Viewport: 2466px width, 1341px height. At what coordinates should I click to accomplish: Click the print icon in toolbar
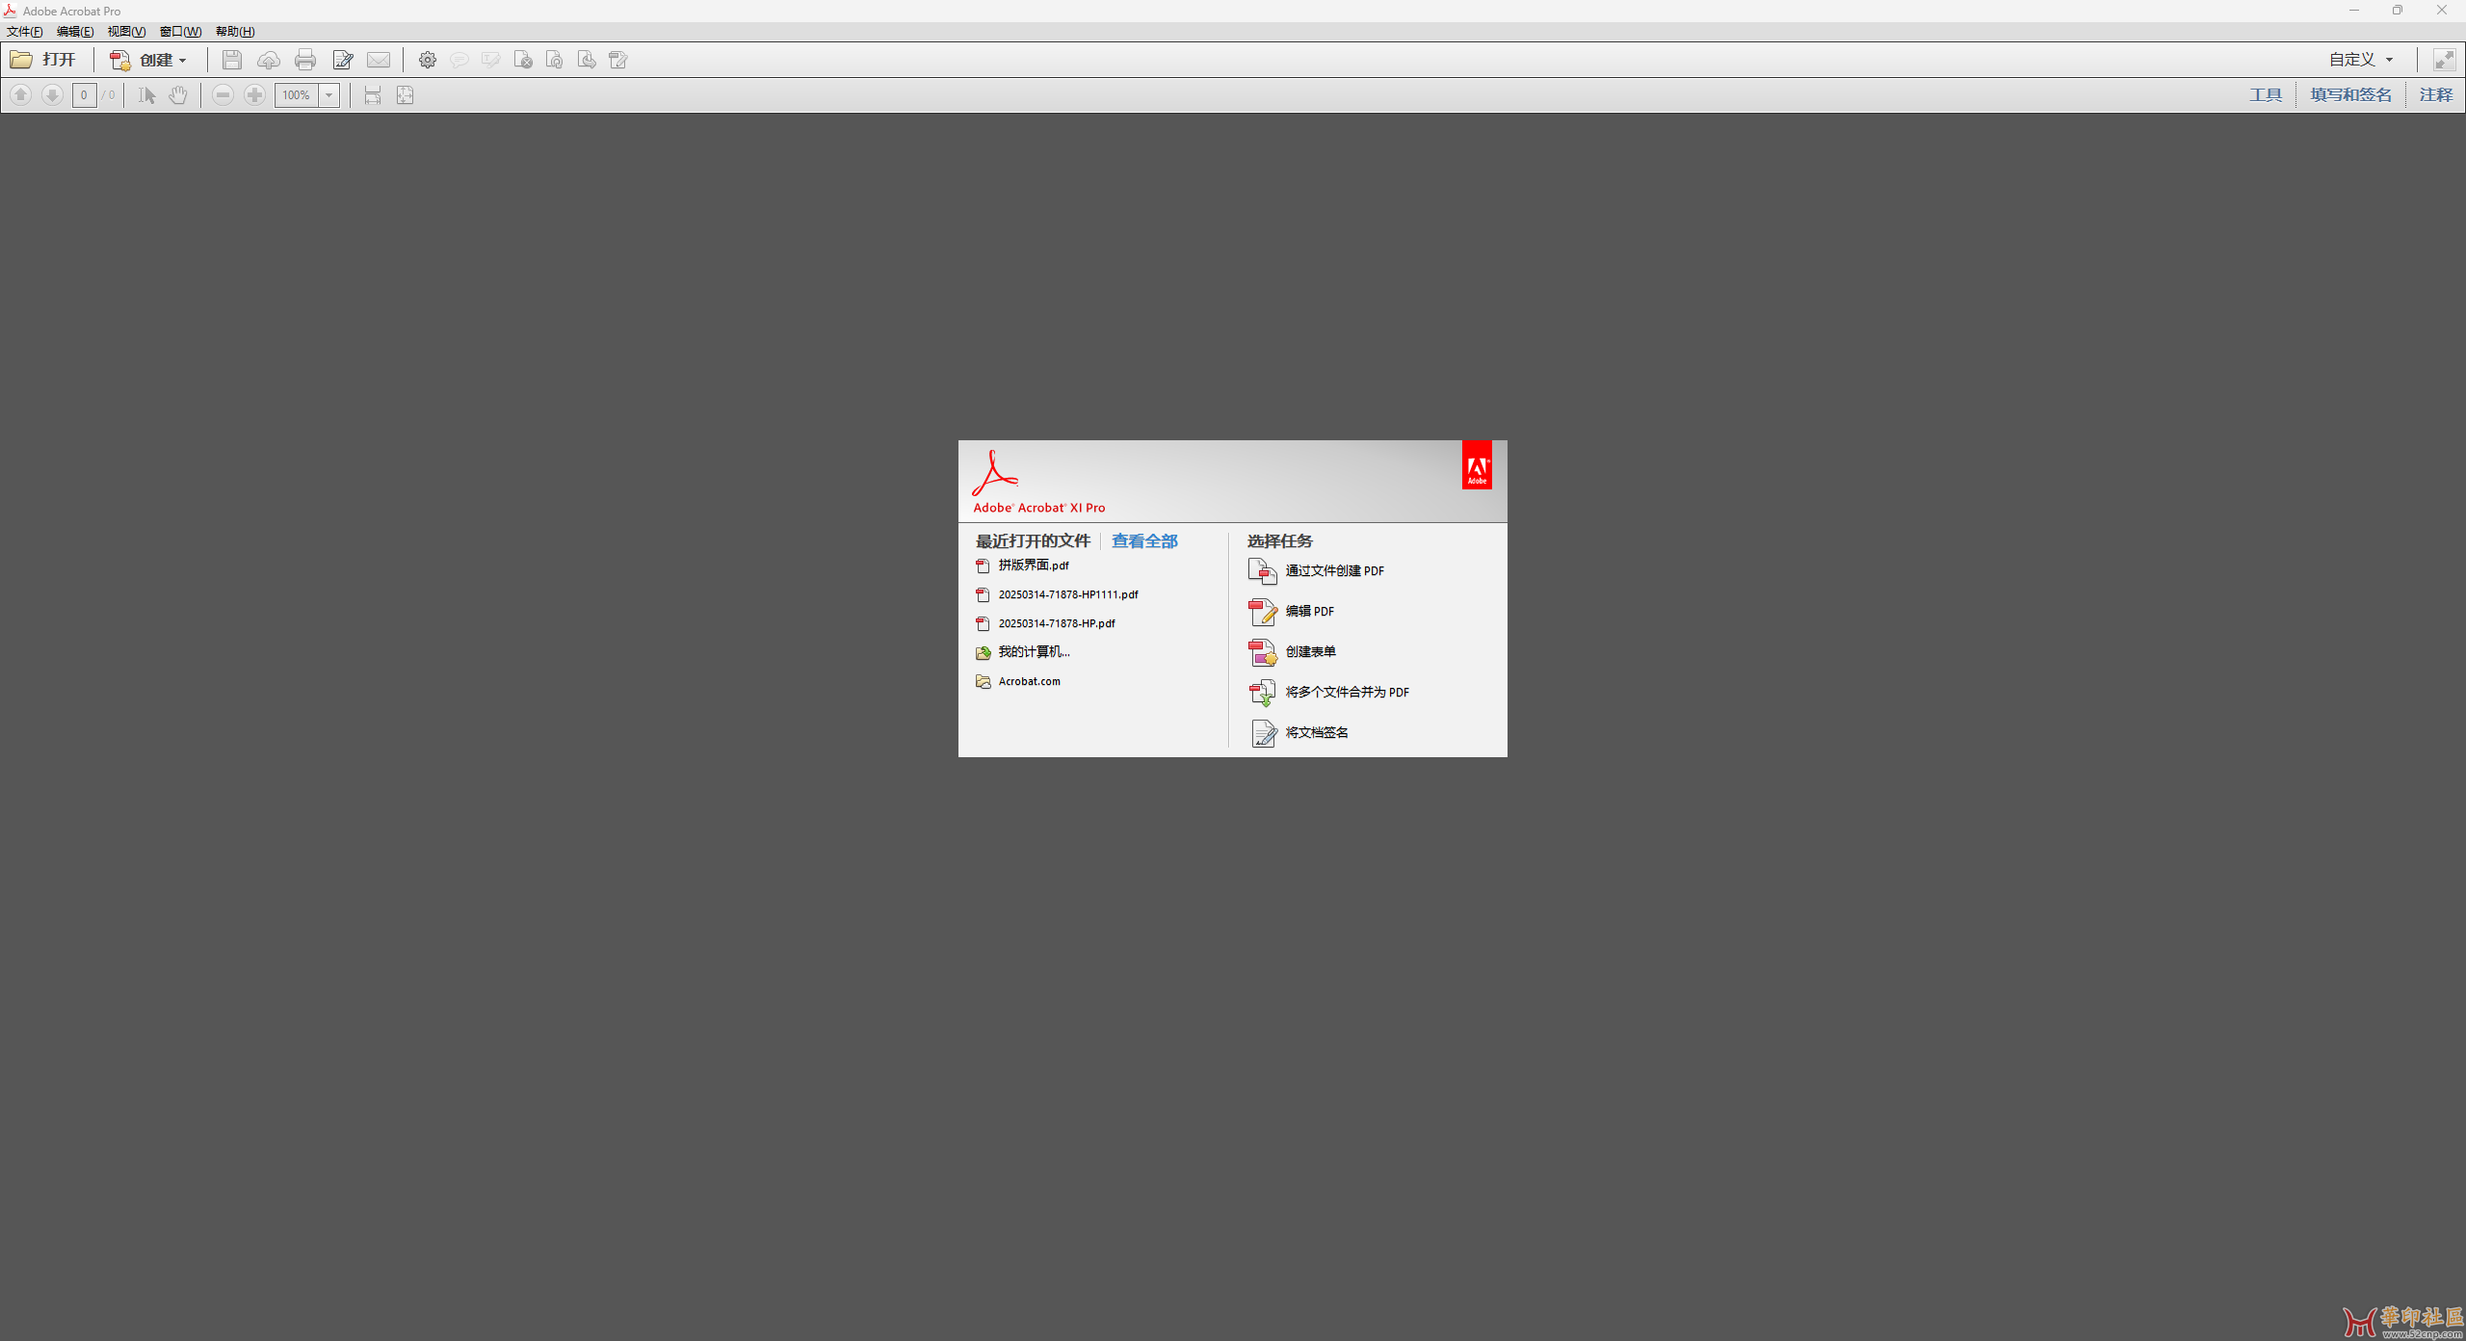(305, 60)
